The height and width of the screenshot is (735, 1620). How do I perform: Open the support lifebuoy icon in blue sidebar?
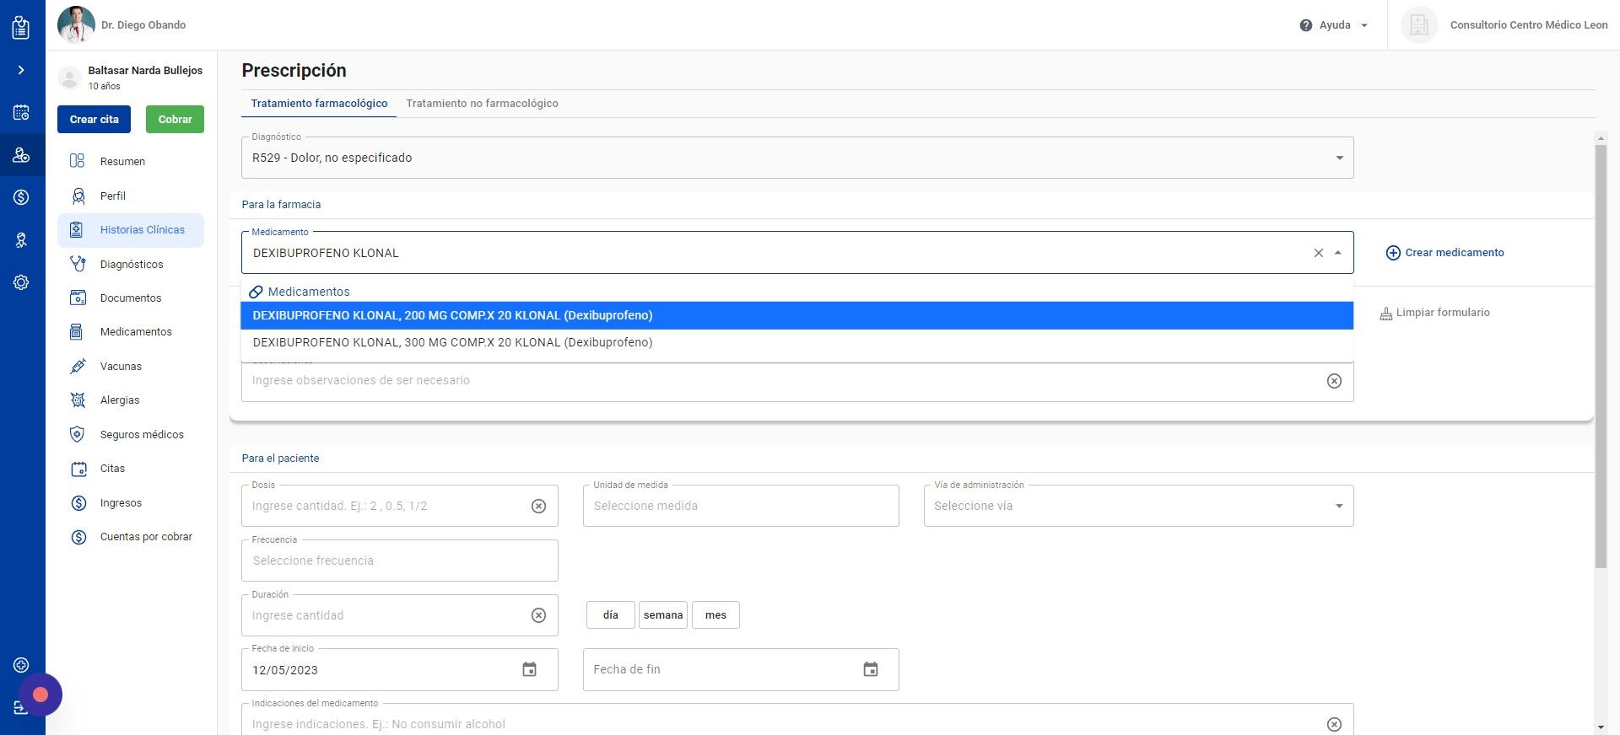pyautogui.click(x=21, y=665)
